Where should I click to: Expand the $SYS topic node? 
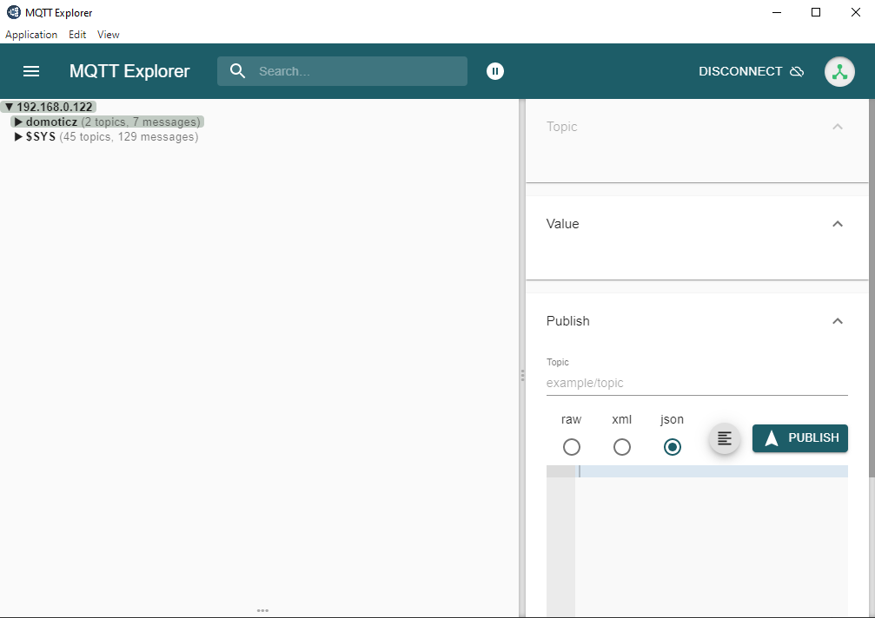pyautogui.click(x=18, y=136)
